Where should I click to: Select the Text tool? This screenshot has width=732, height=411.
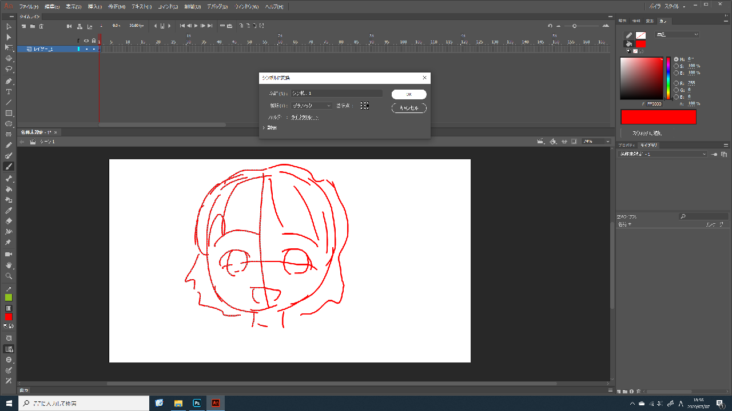(x=9, y=92)
